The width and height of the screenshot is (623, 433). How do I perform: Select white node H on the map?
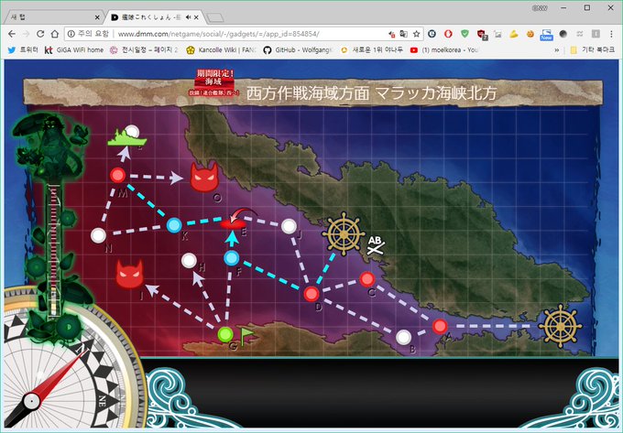click(189, 261)
